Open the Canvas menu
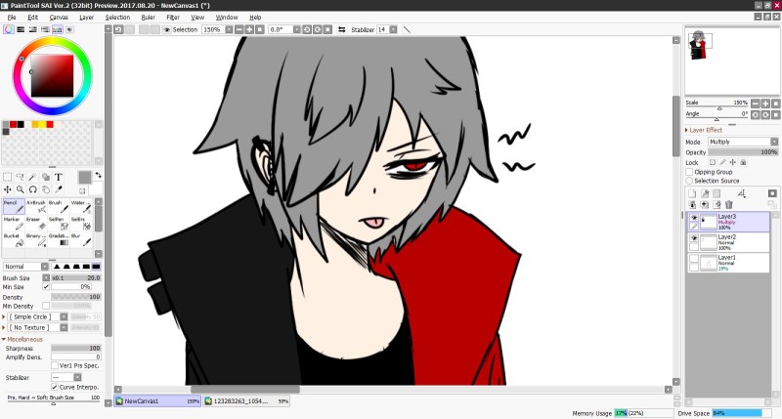Image resolution: width=782 pixels, height=419 pixels. 59,17
